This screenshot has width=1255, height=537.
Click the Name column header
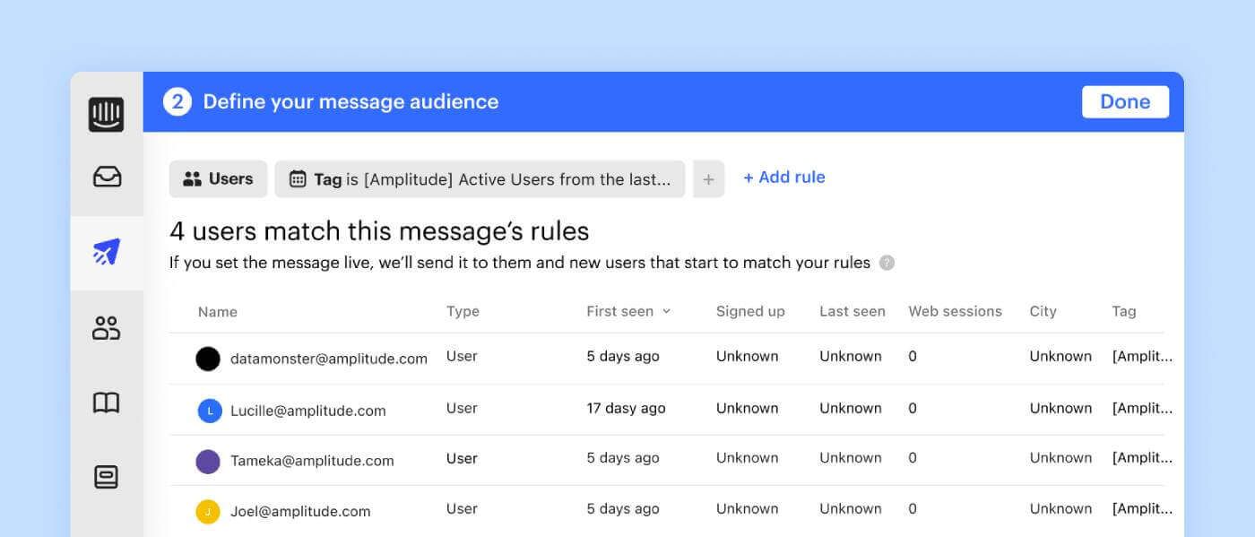(218, 312)
